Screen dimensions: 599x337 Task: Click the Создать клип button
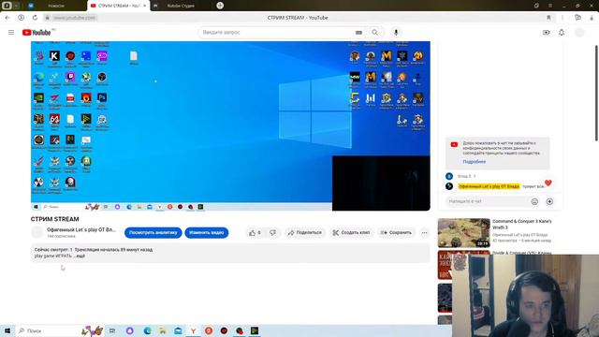[x=352, y=232]
